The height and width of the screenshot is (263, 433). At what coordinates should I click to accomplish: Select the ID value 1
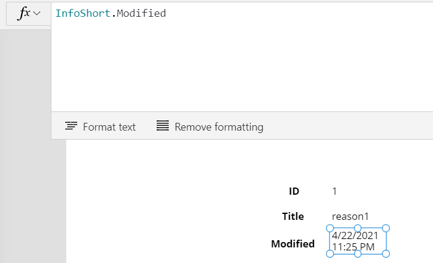[334, 191]
